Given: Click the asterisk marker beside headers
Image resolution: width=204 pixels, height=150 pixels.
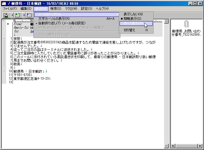Looking at the screenshot, I should (x=8, y=24).
